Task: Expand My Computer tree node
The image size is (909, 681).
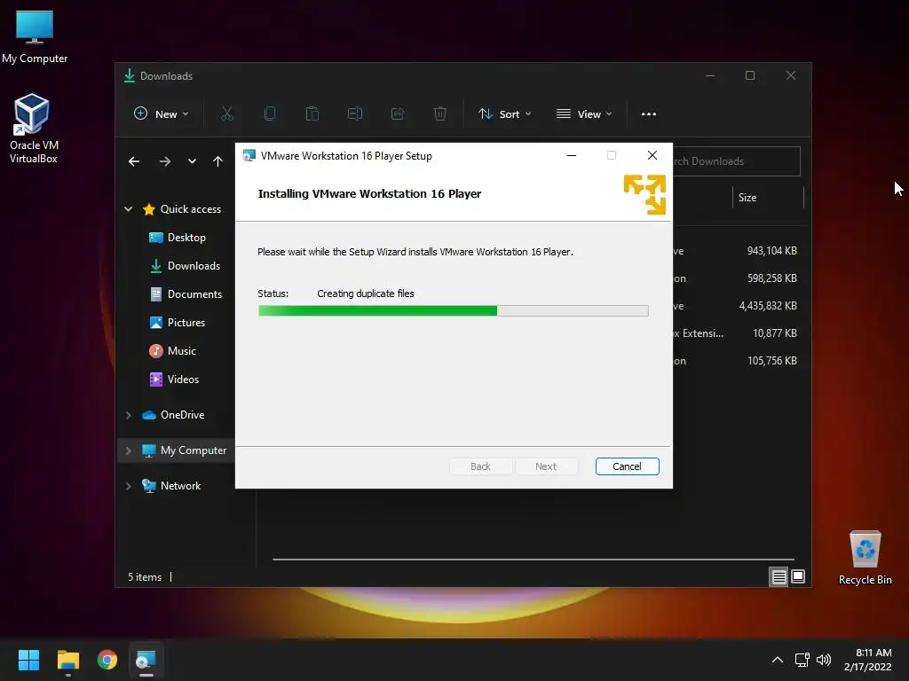Action: [128, 450]
